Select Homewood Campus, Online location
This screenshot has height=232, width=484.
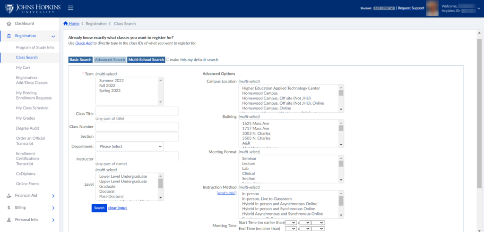[x=267, y=108]
